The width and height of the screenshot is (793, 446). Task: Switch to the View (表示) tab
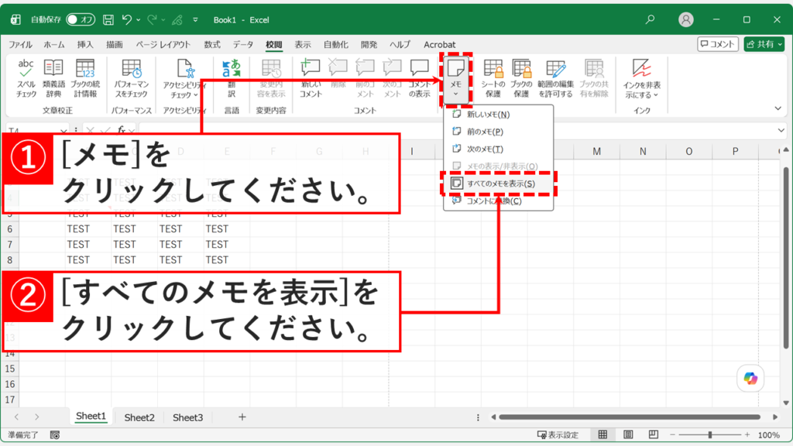point(303,44)
